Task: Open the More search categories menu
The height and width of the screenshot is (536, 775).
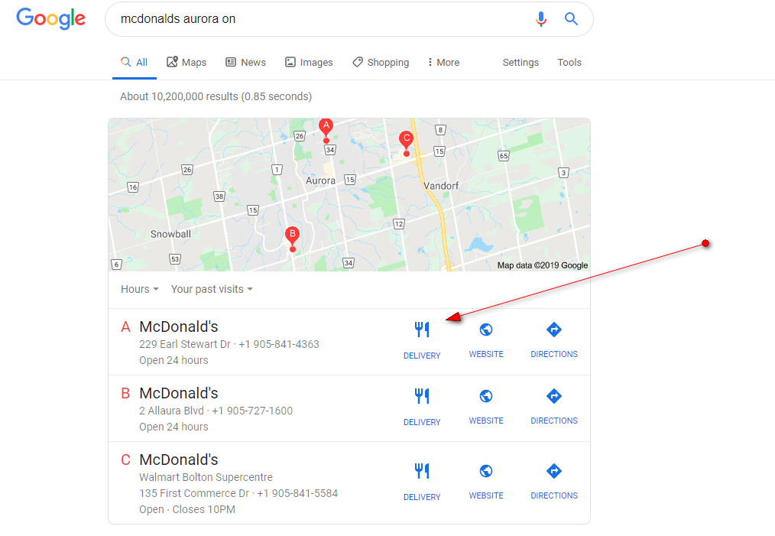Action: (x=443, y=62)
